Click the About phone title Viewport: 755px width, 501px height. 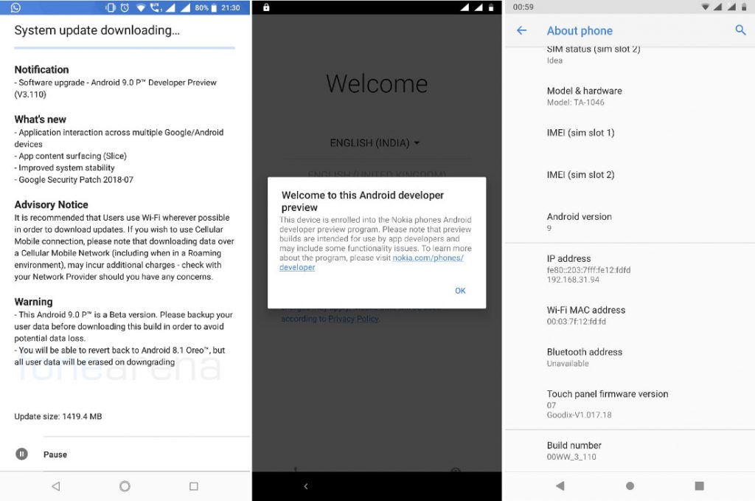coord(580,31)
